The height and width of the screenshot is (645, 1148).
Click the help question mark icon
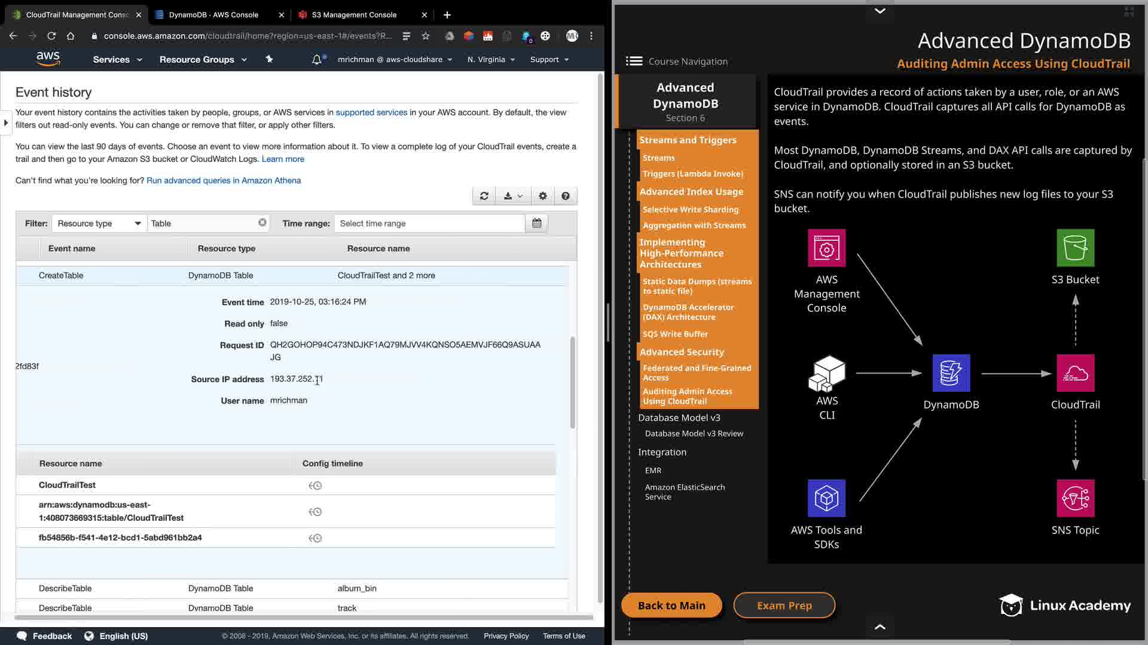(x=565, y=196)
